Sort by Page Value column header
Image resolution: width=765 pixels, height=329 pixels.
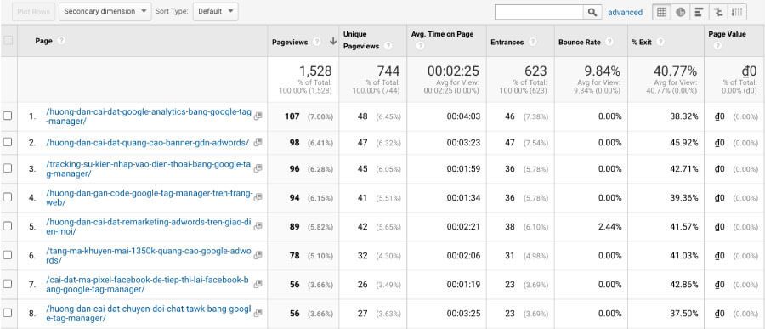tap(727, 34)
